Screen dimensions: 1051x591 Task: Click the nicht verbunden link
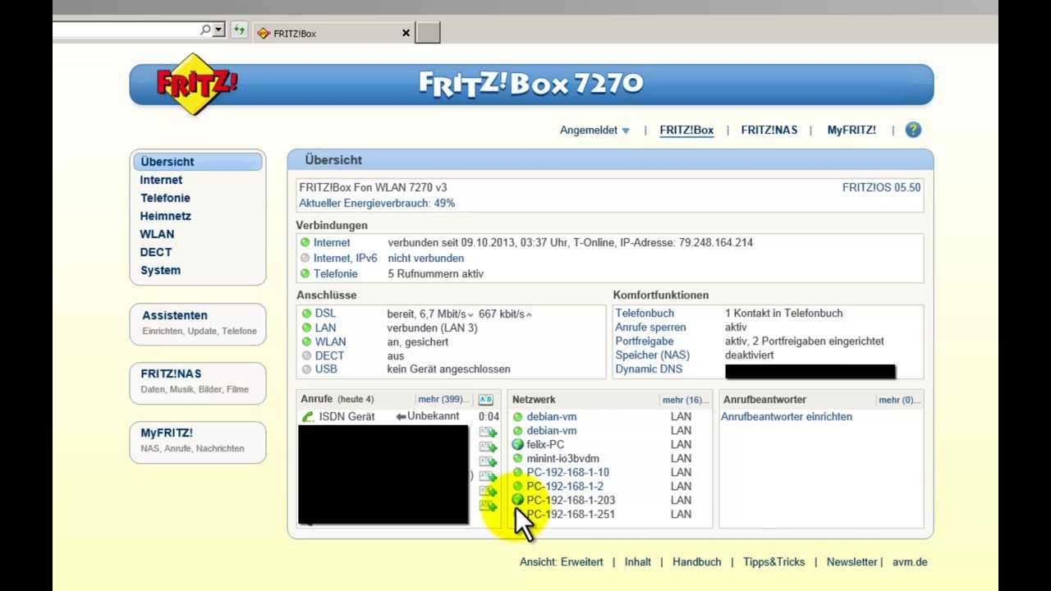click(x=425, y=258)
